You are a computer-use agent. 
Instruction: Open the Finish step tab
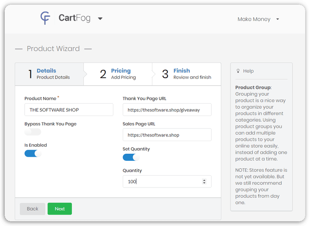click(x=186, y=74)
